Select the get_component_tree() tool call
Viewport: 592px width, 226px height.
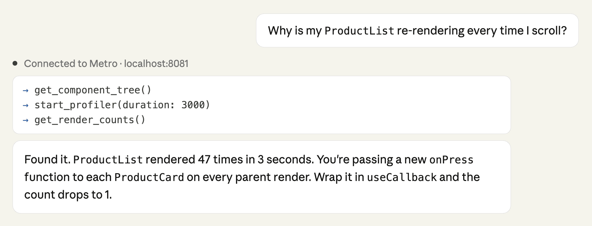click(x=93, y=90)
